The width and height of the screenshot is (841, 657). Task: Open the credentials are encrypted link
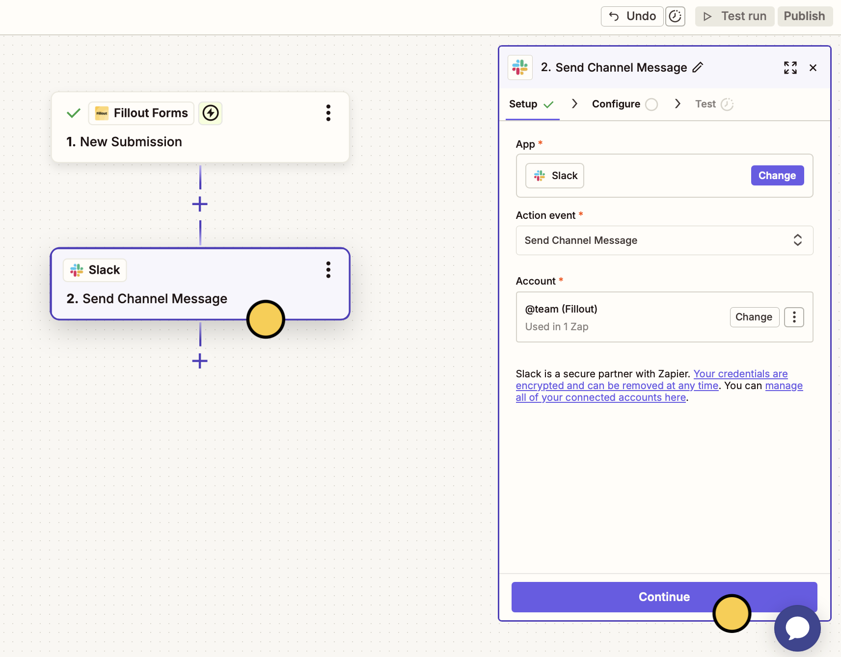(652, 380)
